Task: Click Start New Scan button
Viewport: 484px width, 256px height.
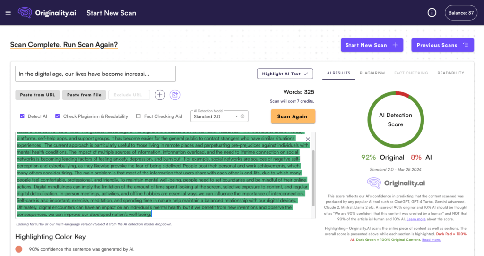Action: coord(372,45)
